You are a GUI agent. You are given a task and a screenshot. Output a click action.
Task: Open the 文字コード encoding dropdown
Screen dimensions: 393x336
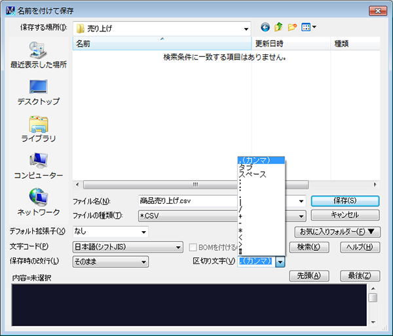(127, 247)
